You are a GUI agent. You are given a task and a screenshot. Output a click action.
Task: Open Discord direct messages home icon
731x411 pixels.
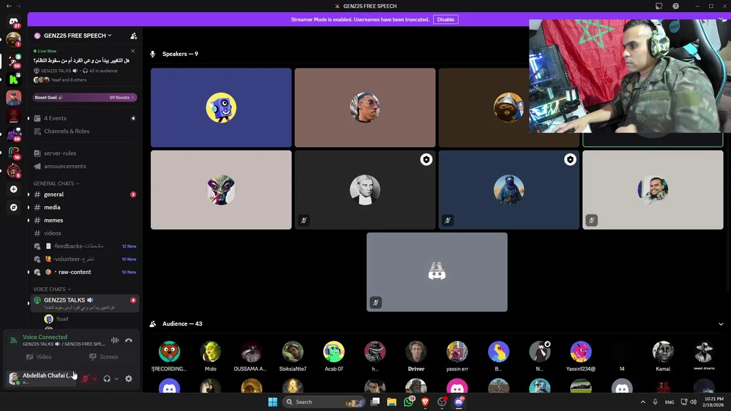click(14, 22)
